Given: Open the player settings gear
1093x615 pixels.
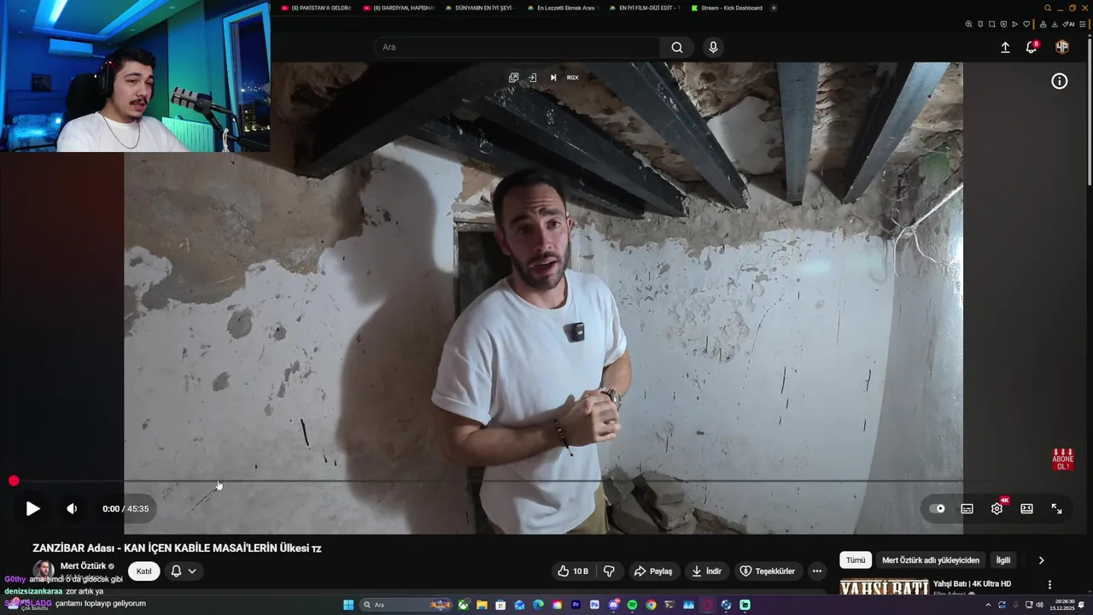Looking at the screenshot, I should click(x=997, y=508).
